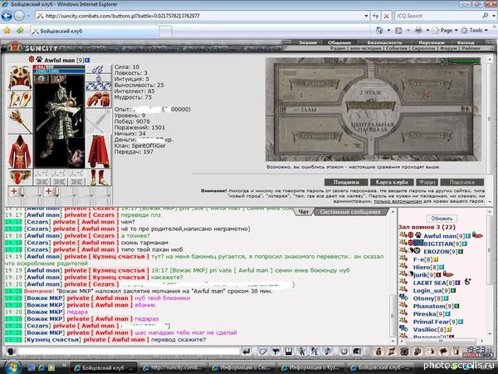Click the Поединки button

pyautogui.click(x=346, y=182)
